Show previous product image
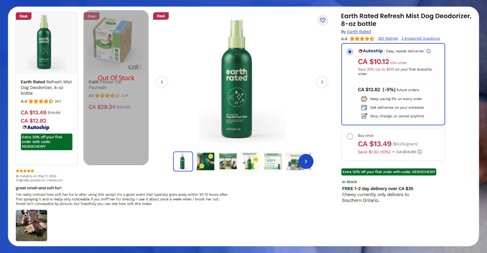Image resolution: width=487 pixels, height=253 pixels. pyautogui.click(x=162, y=82)
